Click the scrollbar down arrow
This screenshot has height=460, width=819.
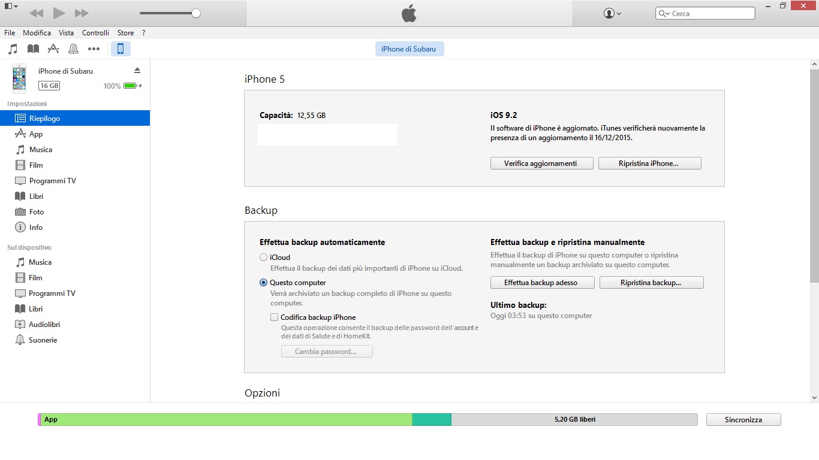pos(814,397)
